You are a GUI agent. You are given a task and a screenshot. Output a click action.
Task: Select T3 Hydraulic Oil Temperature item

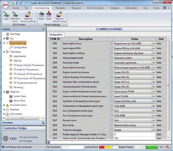pos(28,74)
